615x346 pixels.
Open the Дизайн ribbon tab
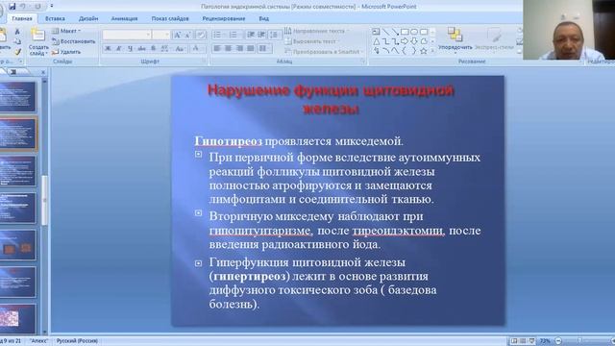coord(88,18)
